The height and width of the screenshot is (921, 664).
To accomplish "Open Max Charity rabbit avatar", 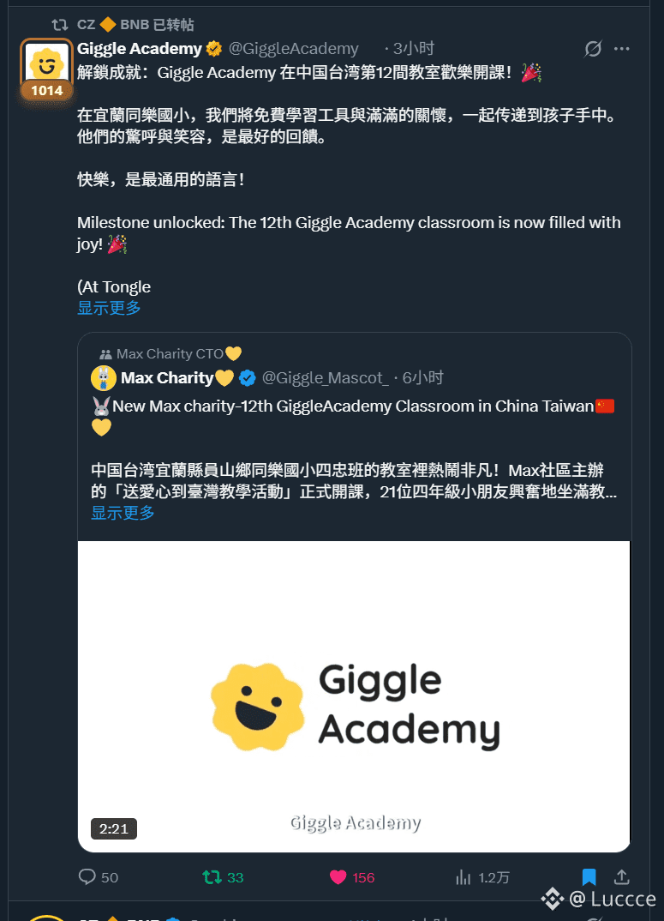I will (104, 377).
